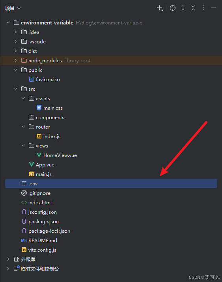Select the dist folder
This screenshot has width=222, height=282.
point(33,51)
